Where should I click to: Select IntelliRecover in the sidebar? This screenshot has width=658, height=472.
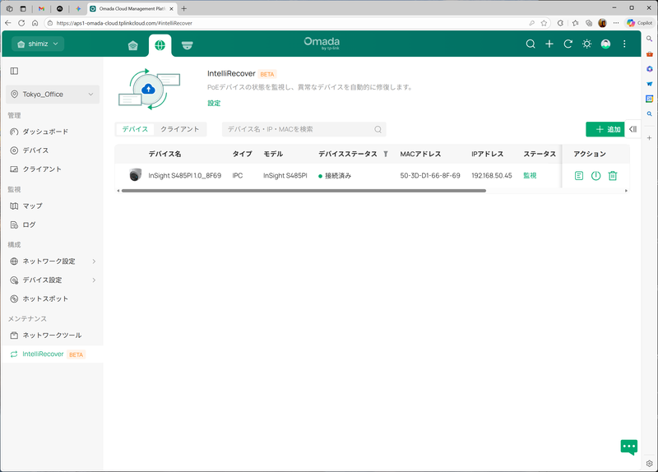click(x=53, y=354)
